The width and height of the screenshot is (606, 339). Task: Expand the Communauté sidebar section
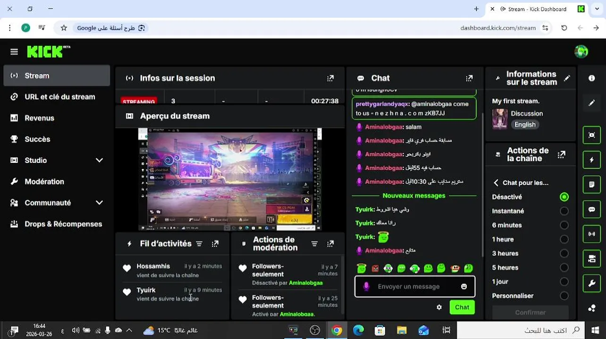tap(99, 202)
